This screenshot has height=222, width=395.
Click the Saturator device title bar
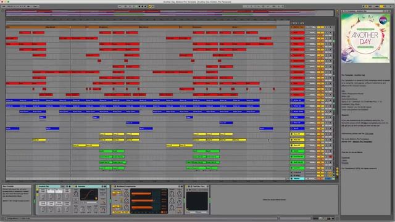tap(89, 186)
